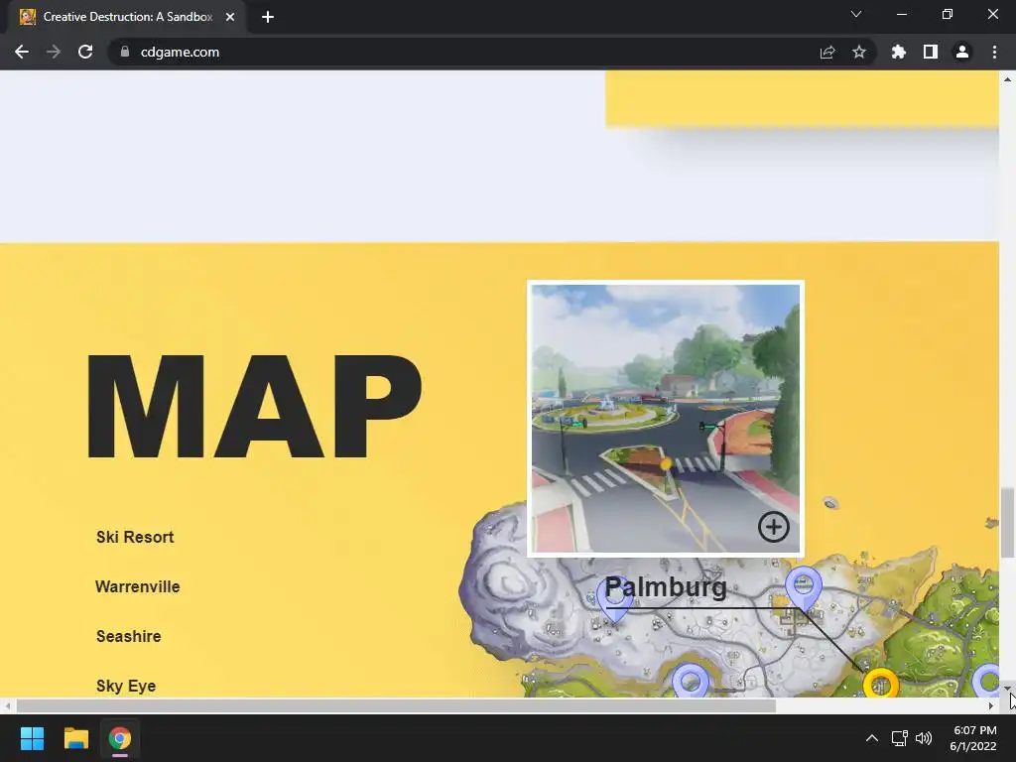The image size is (1016, 762).
Task: Select Seashire location
Action: (128, 636)
